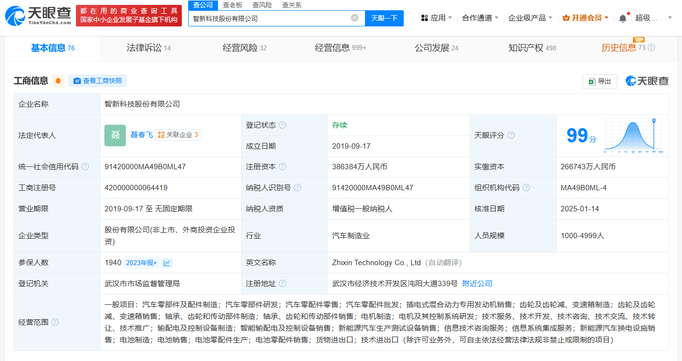Click the 天眼一下 search button

coord(384,18)
